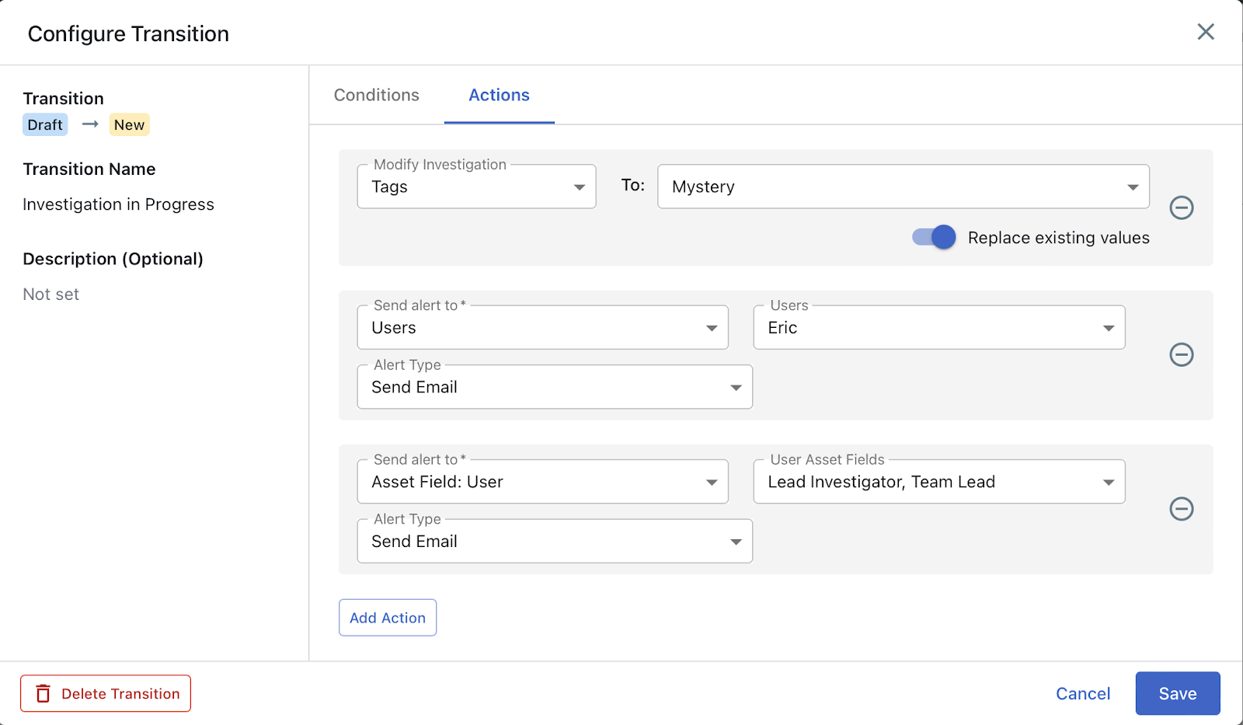
Task: Expand the To: Mystery dropdown
Action: (x=903, y=186)
